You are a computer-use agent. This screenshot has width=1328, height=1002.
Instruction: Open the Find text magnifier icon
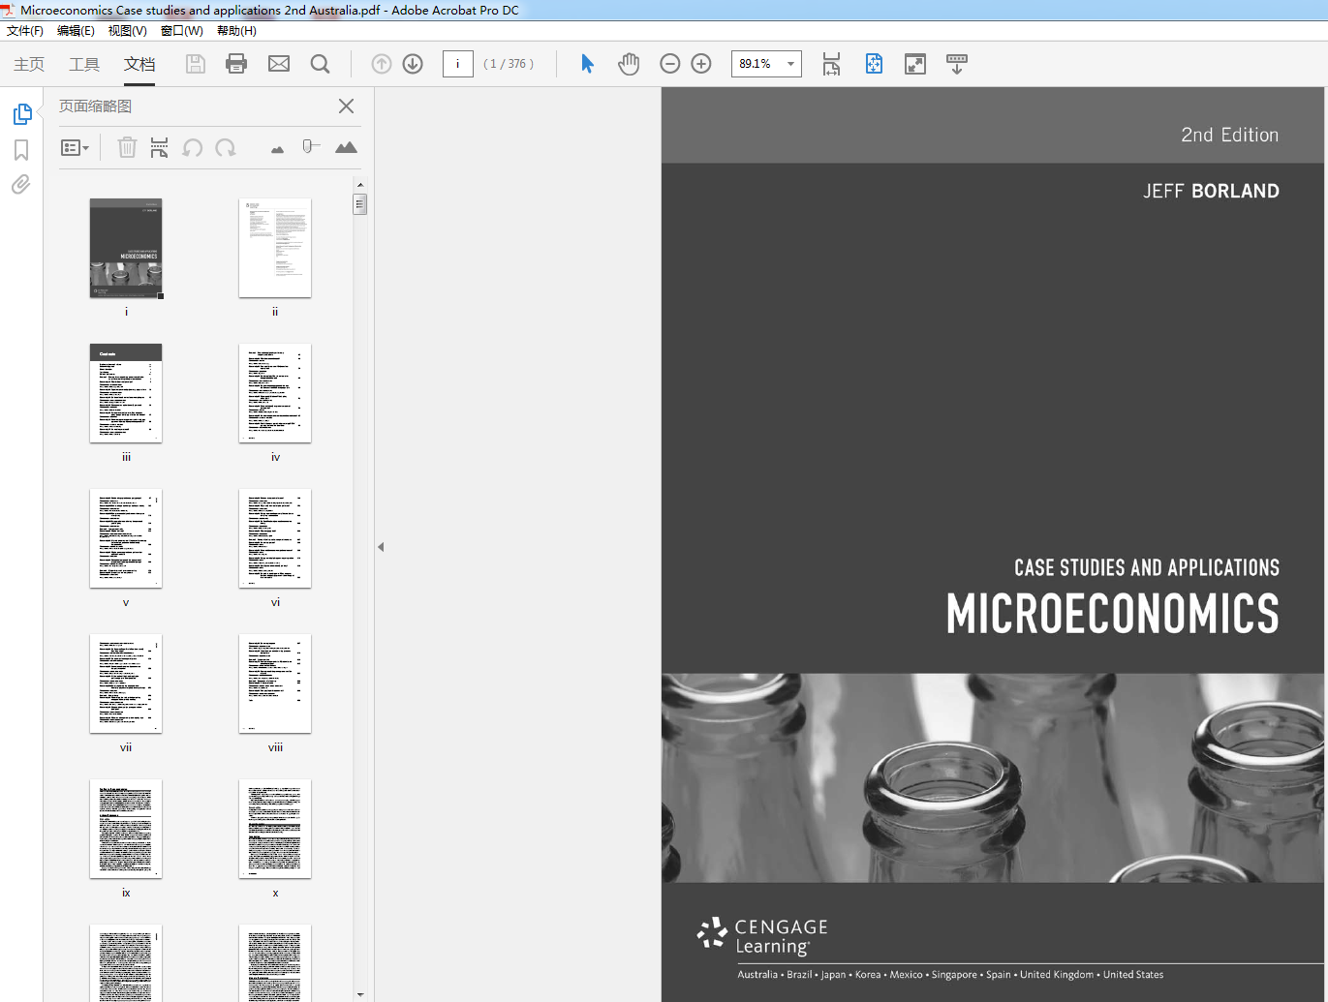point(320,64)
